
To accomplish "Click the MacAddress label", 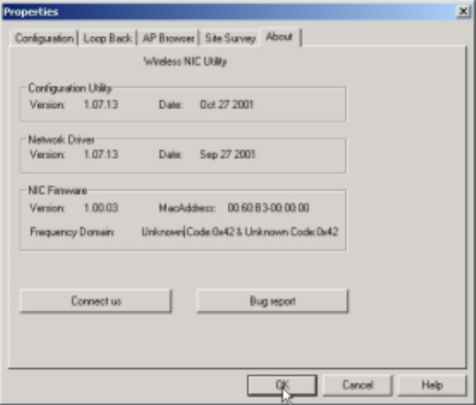I will (x=188, y=208).
